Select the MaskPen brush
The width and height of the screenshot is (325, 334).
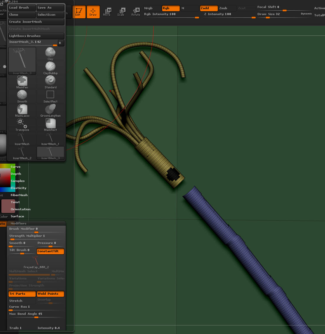pos(22,82)
